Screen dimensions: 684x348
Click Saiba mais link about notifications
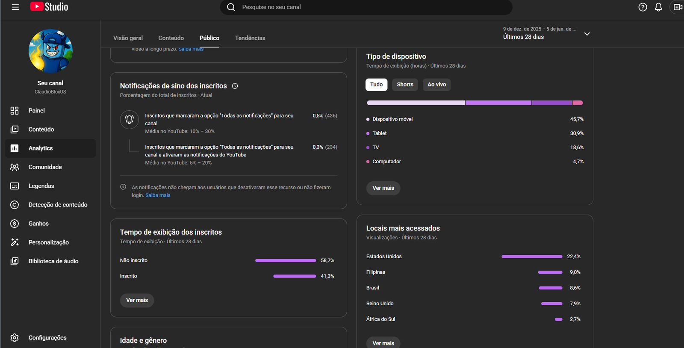tap(158, 195)
